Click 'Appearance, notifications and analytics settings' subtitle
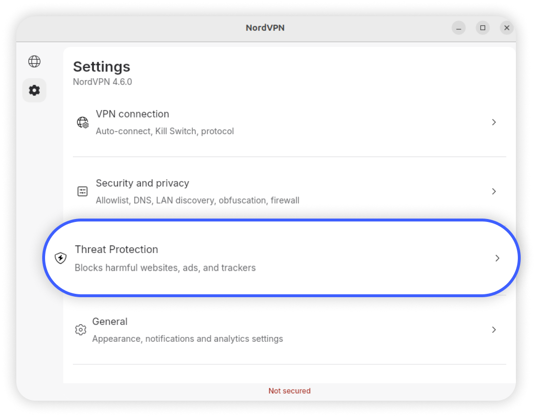The image size is (537, 417). pos(187,339)
